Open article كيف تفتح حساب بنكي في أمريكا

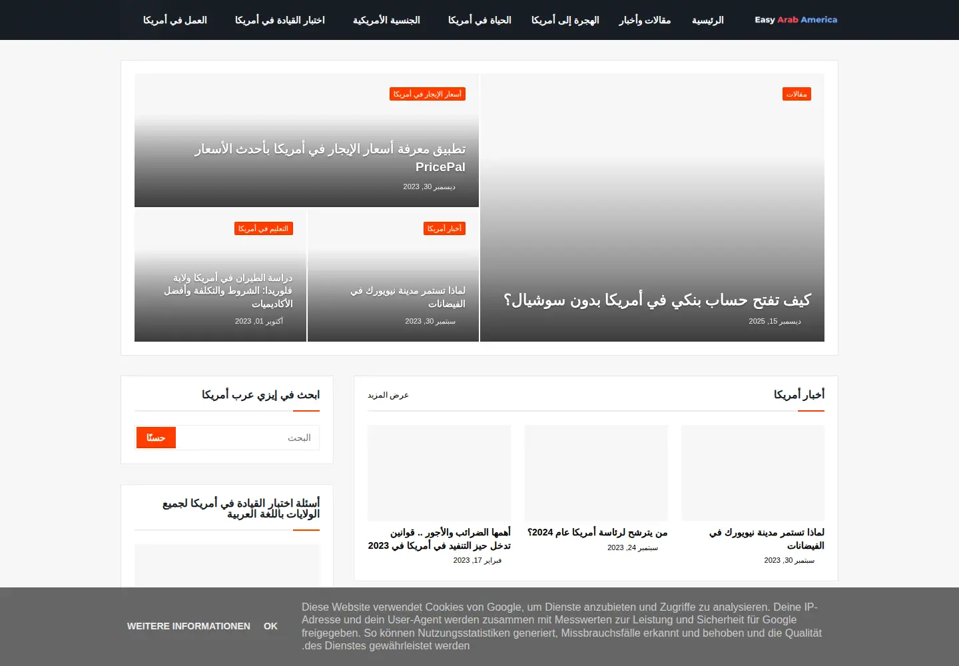tap(657, 300)
